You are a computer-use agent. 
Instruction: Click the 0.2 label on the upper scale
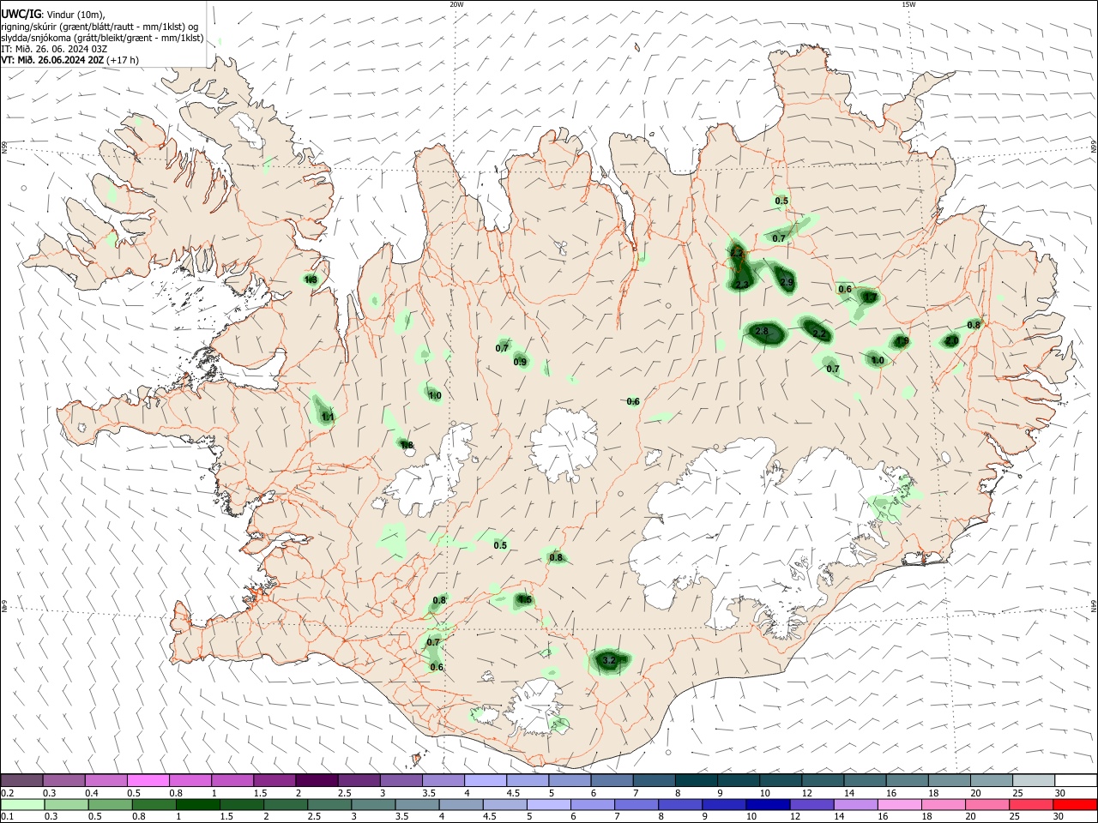click(x=7, y=794)
